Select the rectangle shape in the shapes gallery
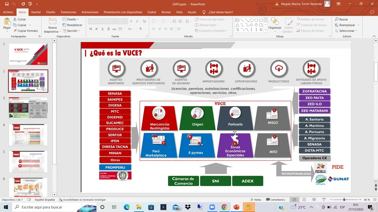This screenshot has height=212, width=378. (x=251, y=20)
